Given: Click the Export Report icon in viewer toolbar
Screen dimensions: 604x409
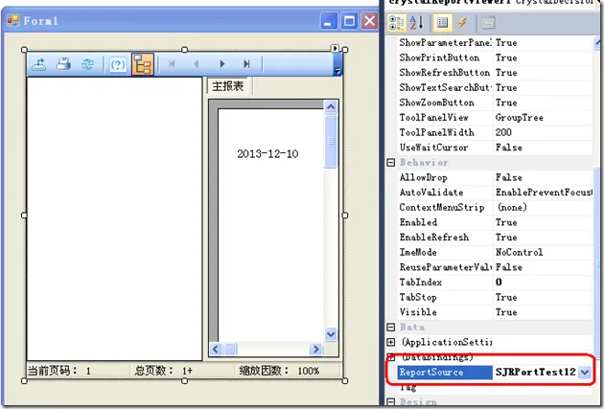Looking at the screenshot, I should pos(39,64).
